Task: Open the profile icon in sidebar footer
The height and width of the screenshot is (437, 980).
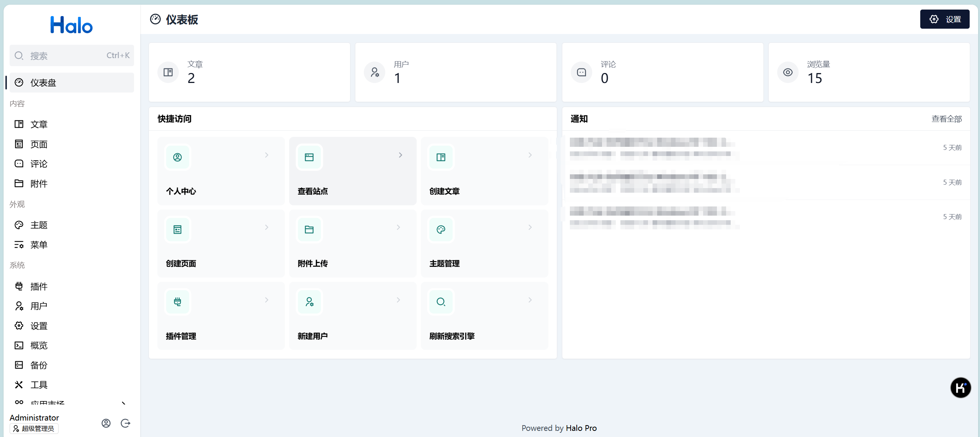Action: (x=106, y=423)
